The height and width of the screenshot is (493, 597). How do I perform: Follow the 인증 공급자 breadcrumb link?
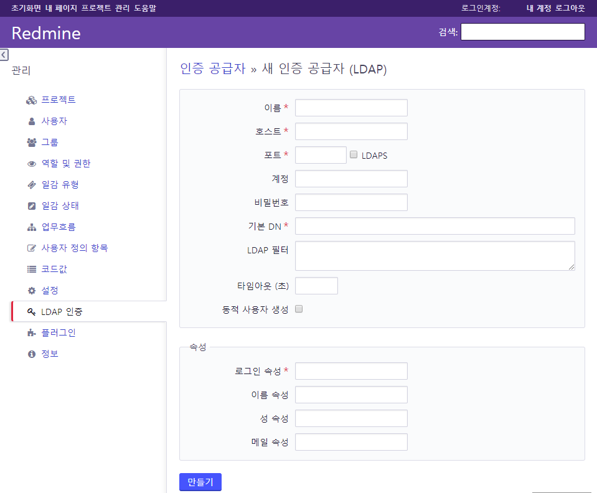213,69
